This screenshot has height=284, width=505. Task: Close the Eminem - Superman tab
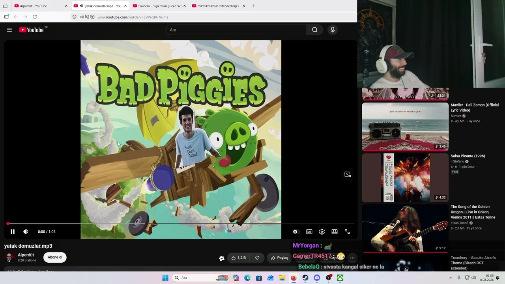pyautogui.click(x=184, y=6)
